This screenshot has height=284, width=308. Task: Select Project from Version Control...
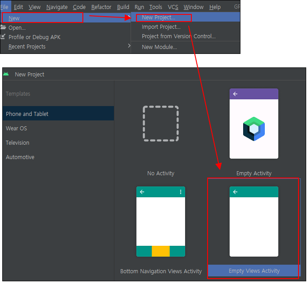pos(186,36)
